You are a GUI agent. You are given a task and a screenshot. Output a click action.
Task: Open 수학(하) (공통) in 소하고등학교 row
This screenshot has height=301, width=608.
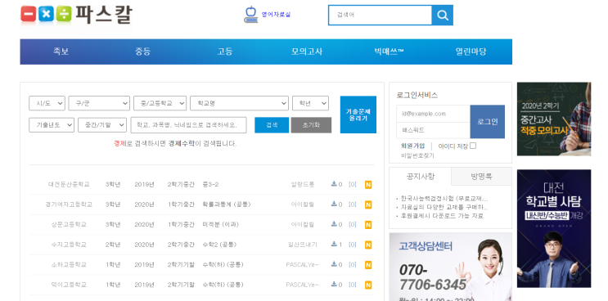click(x=223, y=265)
